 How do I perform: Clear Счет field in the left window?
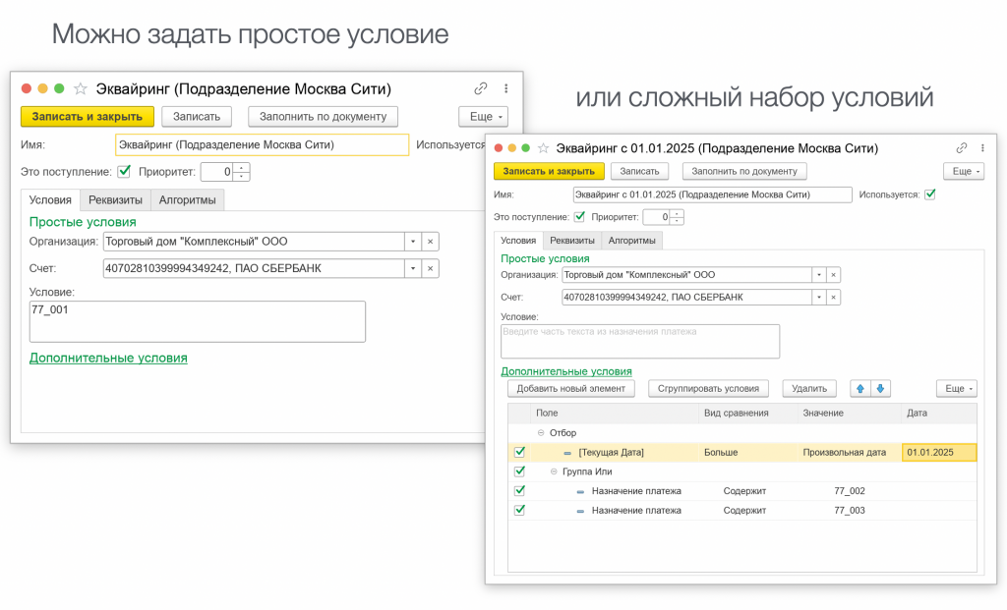[x=430, y=268]
